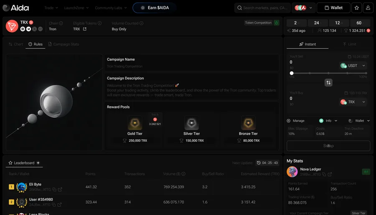Open the TRX website globe icon

tap(23, 29)
